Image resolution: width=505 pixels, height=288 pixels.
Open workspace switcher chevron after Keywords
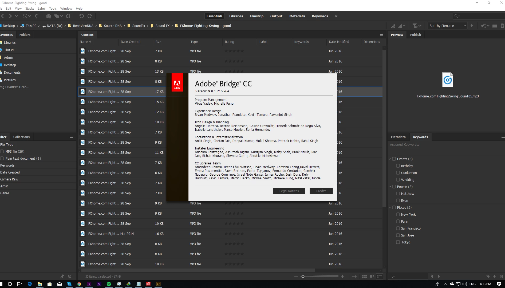pyautogui.click(x=336, y=16)
